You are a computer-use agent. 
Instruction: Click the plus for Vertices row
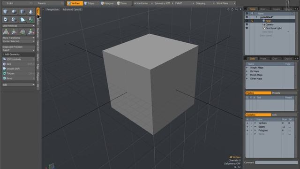(x=247, y=123)
